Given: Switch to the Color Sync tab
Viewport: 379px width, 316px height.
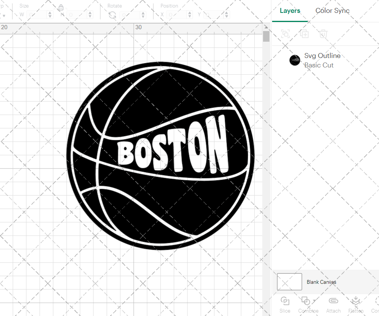Looking at the screenshot, I should pos(332,11).
